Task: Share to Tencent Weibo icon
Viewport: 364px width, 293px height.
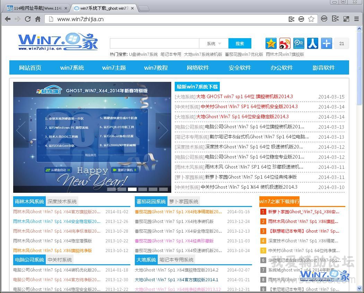Action: (299, 43)
